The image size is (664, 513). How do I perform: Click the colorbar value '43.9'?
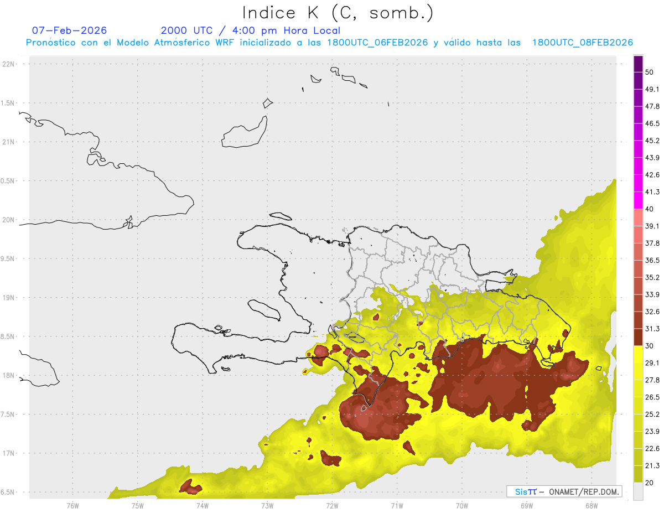(652, 158)
